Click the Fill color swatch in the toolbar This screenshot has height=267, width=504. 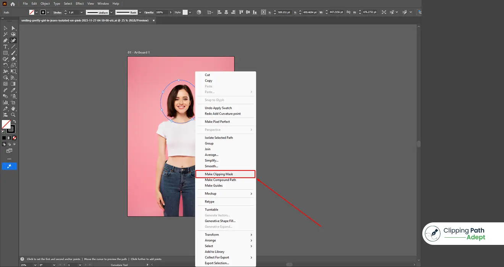[x=31, y=12]
